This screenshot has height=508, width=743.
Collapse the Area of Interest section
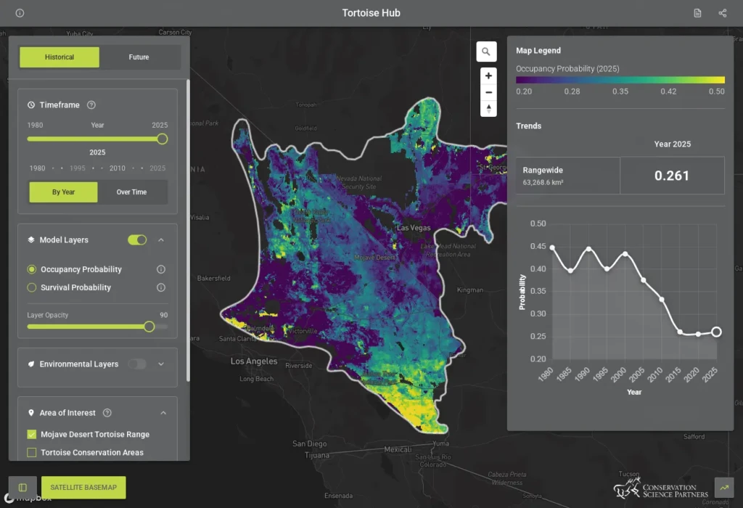[163, 413]
